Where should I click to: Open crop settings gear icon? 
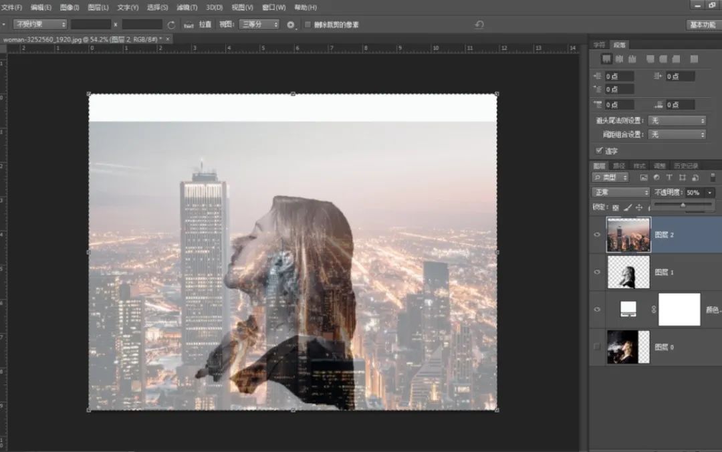(291, 25)
